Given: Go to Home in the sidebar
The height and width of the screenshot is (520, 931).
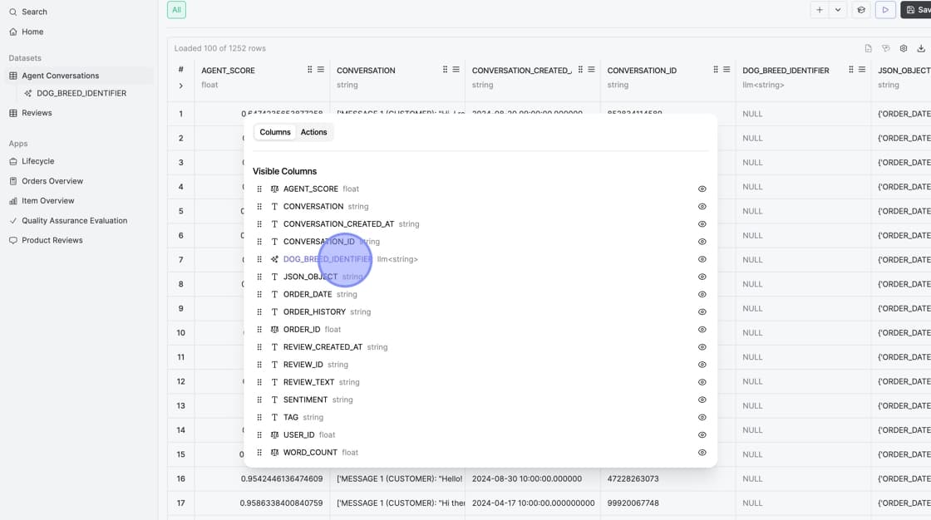Looking at the screenshot, I should pos(32,32).
